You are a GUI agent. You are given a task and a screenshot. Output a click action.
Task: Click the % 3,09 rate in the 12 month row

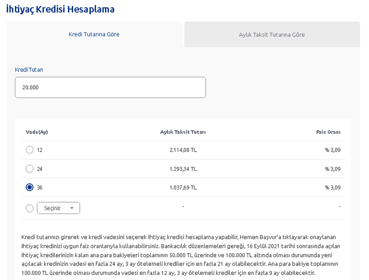pos(333,150)
